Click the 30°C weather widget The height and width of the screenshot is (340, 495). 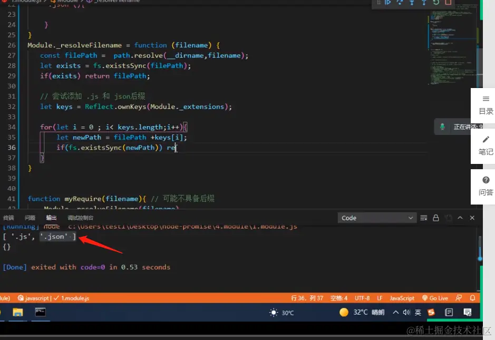[x=282, y=313]
